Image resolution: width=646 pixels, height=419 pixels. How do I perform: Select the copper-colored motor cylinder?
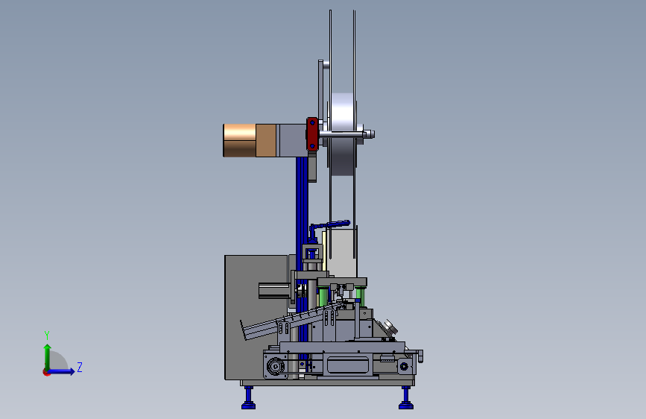click(x=239, y=141)
